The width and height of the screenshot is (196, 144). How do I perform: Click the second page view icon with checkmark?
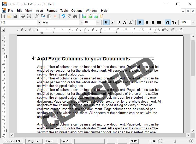click(90, 16)
